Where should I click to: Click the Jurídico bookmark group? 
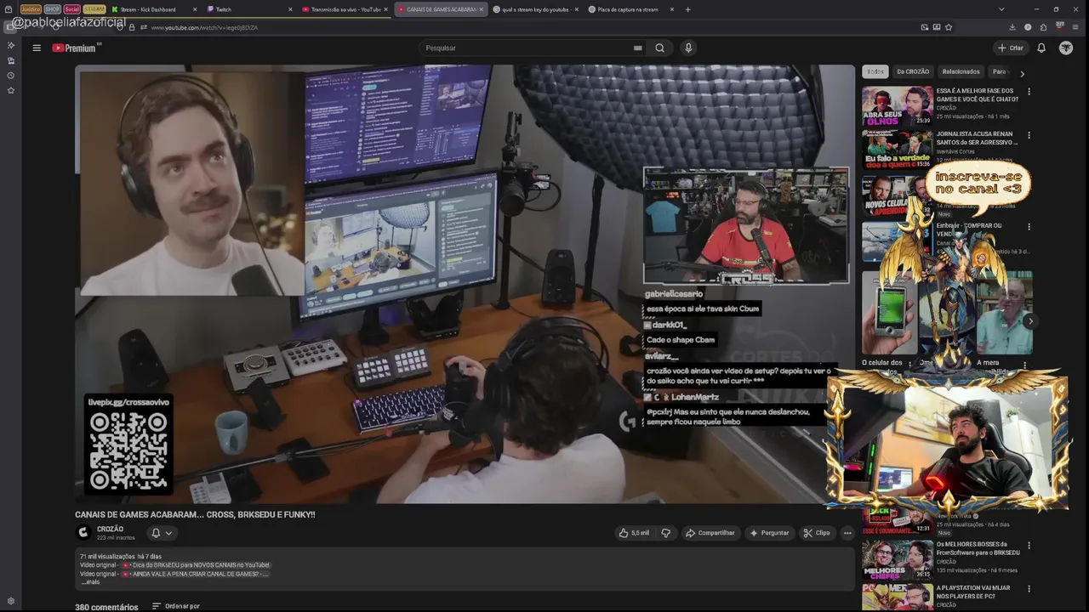point(31,9)
